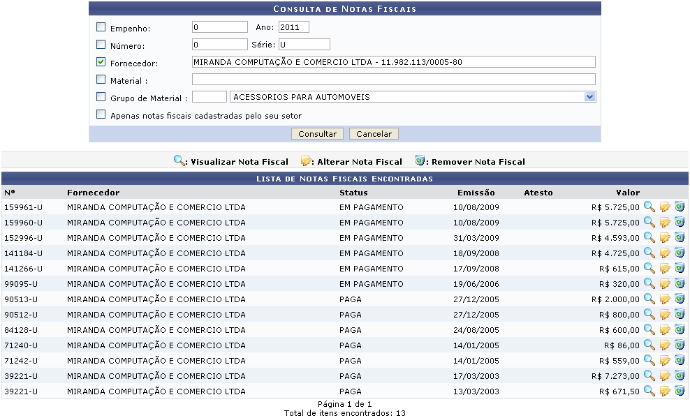Screen dimensions: 690x418
Task: View nota fiscal 99095-U
Action: [x=649, y=283]
